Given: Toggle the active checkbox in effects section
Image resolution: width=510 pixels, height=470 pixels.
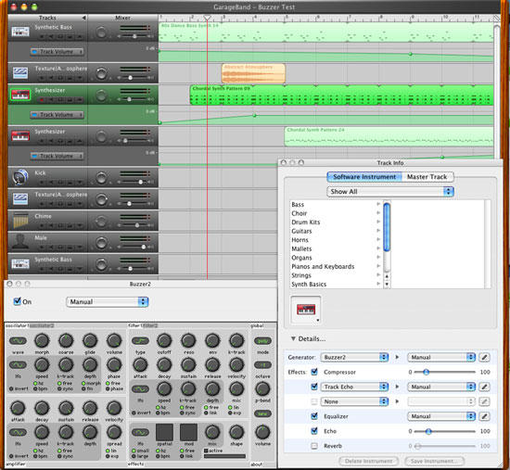Looking at the screenshot, I should point(206,451).
